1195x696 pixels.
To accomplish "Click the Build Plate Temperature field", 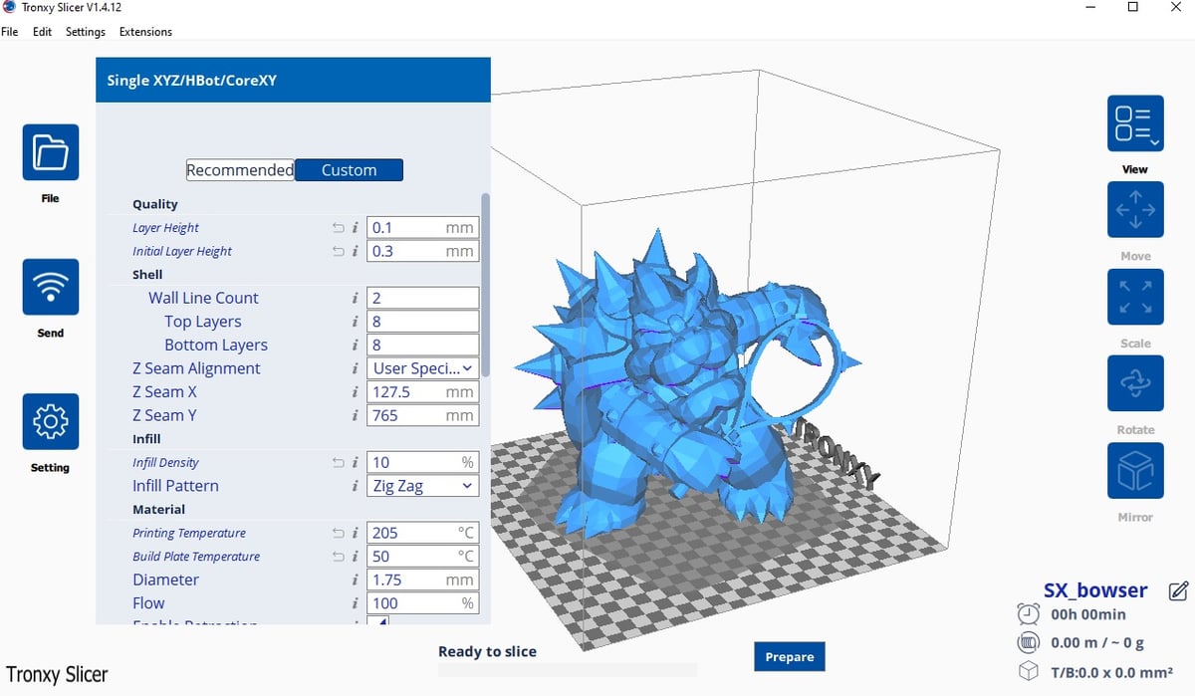I will pyautogui.click(x=423, y=557).
